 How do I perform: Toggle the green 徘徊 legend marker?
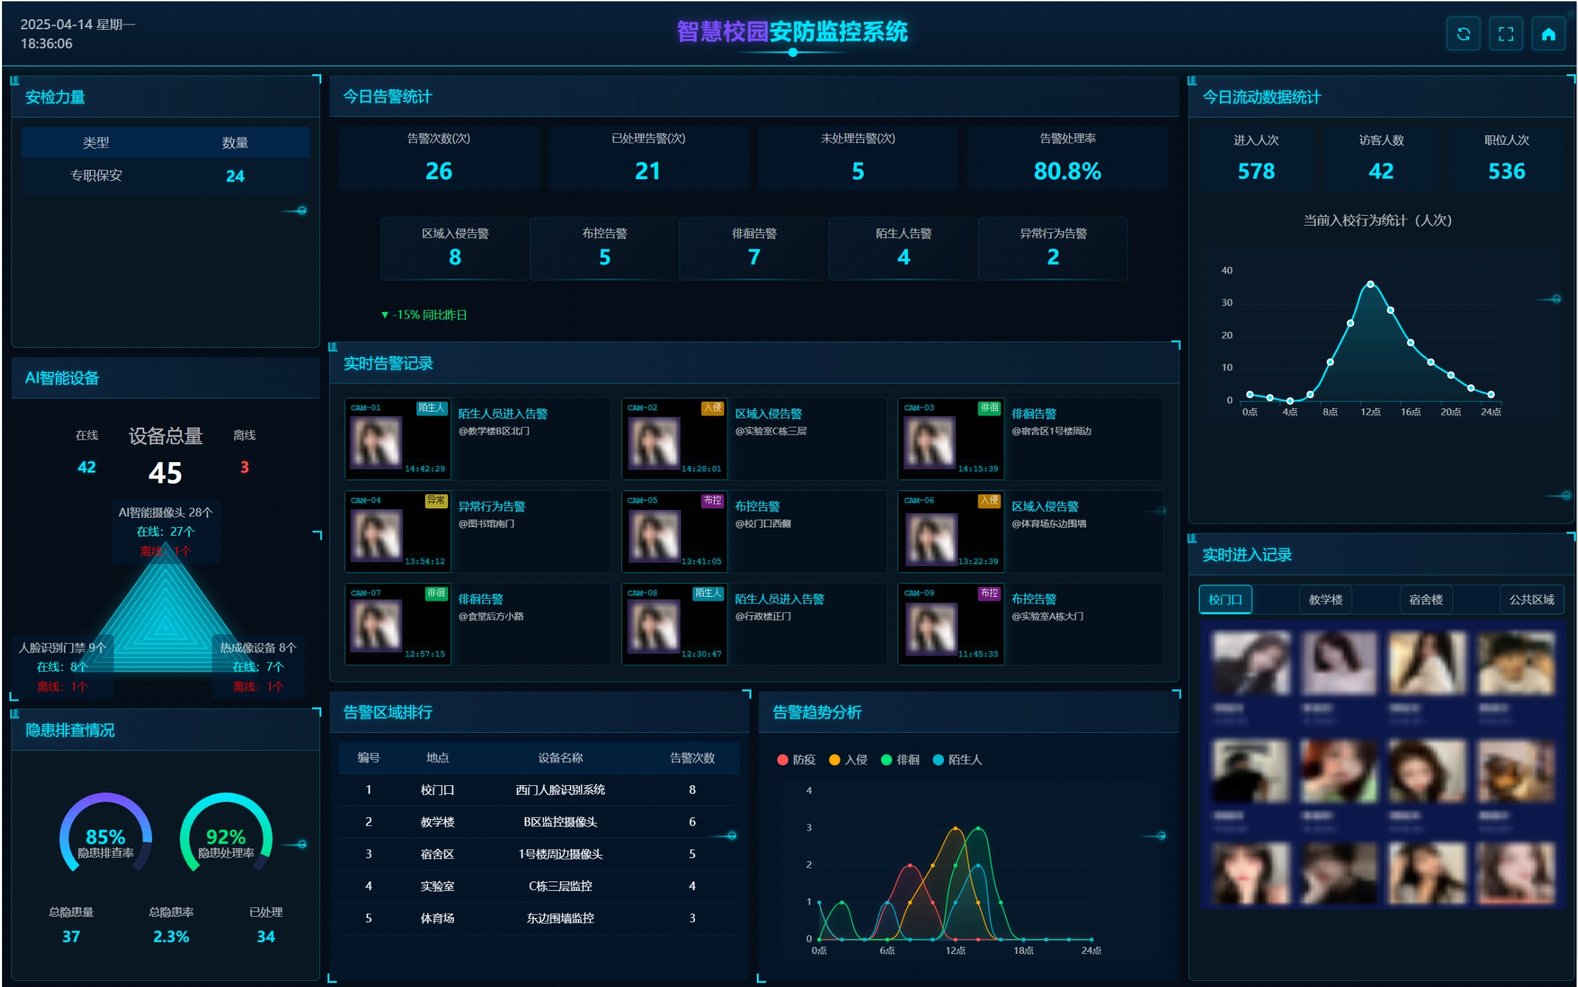point(886,759)
